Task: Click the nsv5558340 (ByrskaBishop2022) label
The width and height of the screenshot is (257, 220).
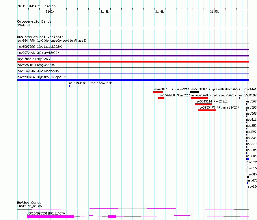Action: click(x=215, y=89)
